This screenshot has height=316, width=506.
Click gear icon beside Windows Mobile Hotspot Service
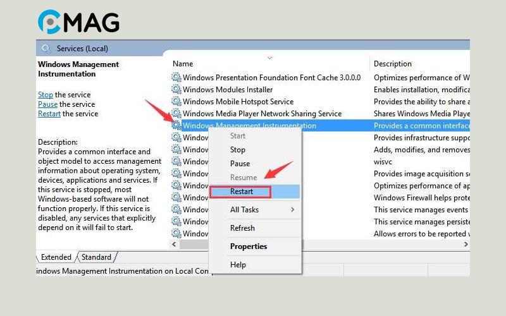click(176, 101)
